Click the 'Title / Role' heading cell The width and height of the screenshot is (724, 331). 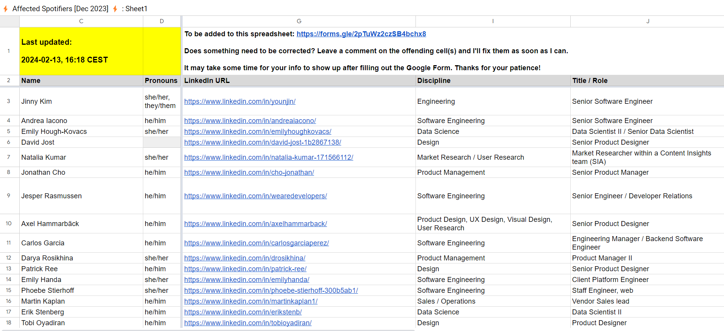[648, 81]
